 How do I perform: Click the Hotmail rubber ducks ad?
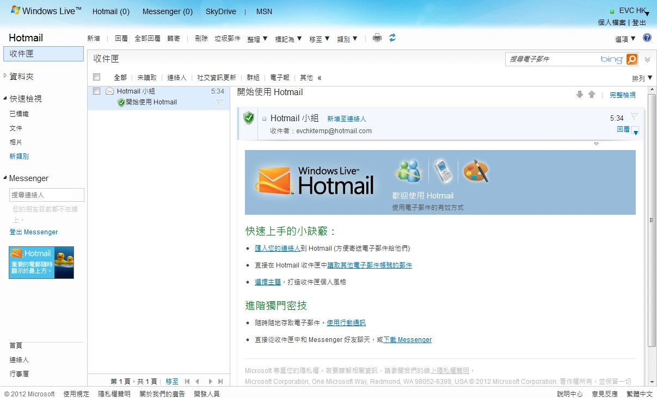point(41,263)
